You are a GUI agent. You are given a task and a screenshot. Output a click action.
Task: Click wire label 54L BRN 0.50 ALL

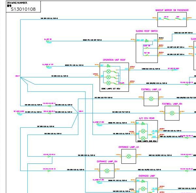[x=121, y=134]
